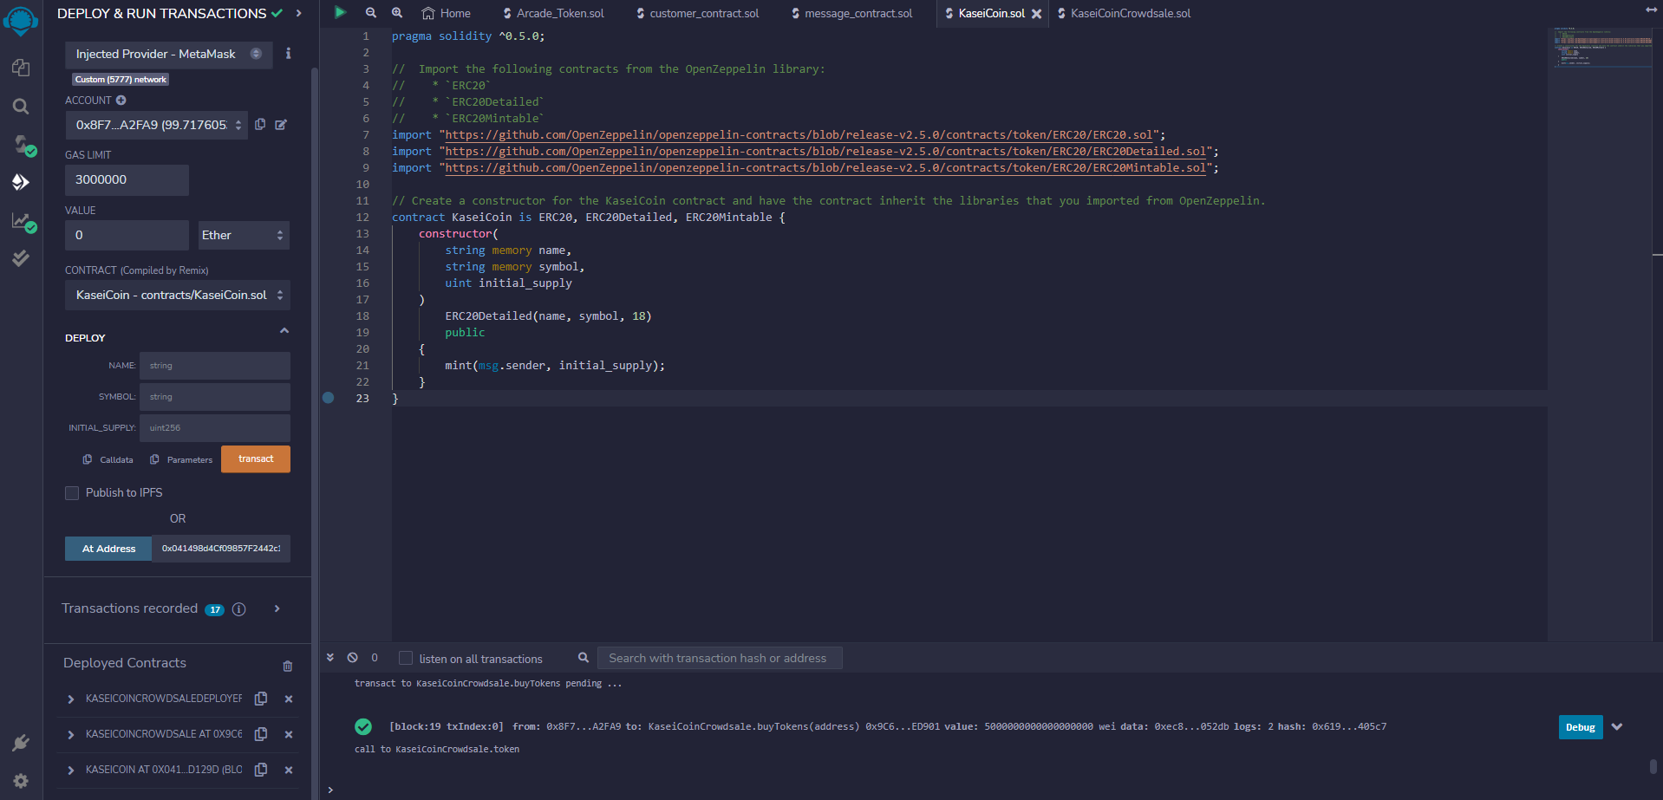Add a new account with plus icon
Viewport: 1663px width, 800px height.
(121, 101)
